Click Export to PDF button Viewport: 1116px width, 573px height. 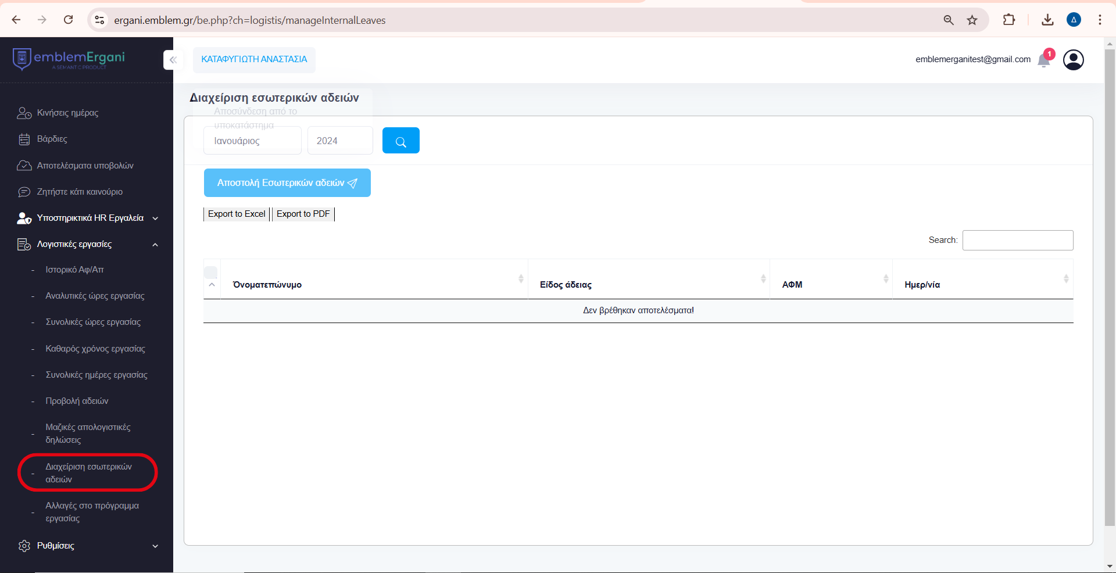click(303, 214)
